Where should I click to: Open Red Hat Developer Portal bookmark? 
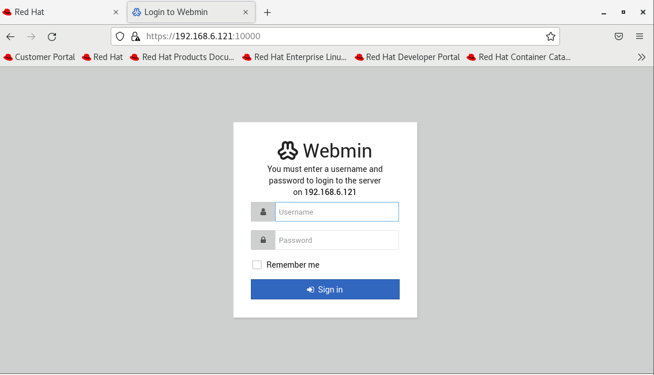click(407, 57)
